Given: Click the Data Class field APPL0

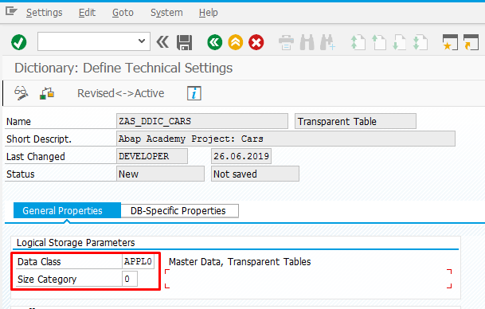Looking at the screenshot, I should (x=138, y=262).
